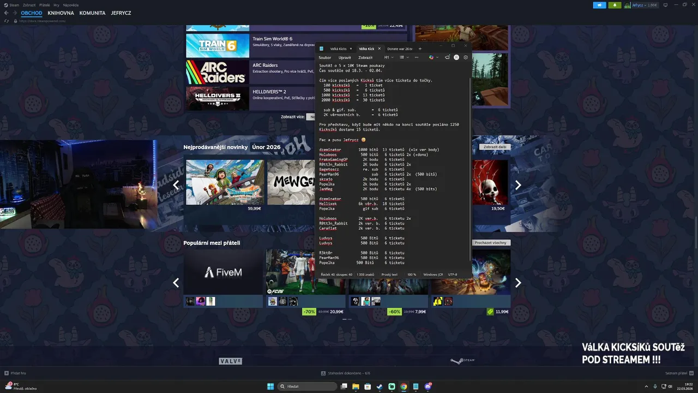
Task: Switch to KNIHOVNA tab in Steam
Action: [x=61, y=13]
